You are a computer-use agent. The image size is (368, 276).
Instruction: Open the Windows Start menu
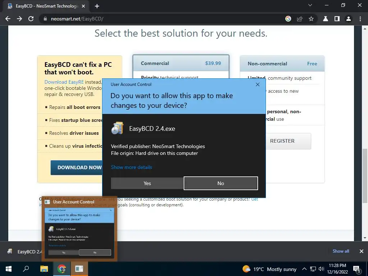point(9,269)
